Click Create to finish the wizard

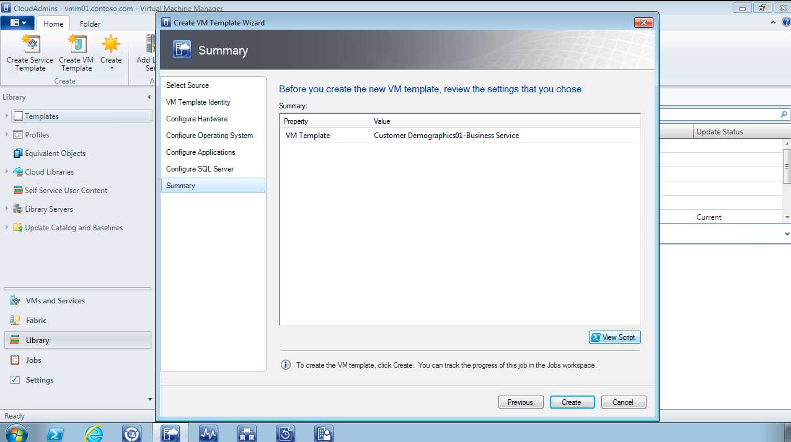(572, 402)
